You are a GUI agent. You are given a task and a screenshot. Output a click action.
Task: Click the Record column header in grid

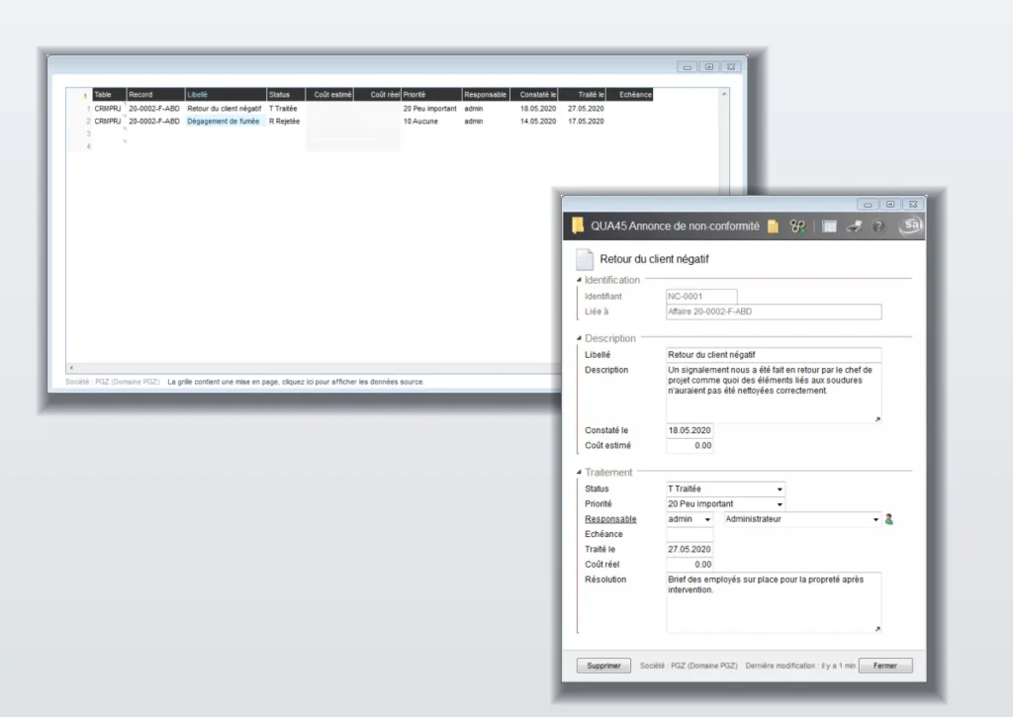tap(155, 94)
